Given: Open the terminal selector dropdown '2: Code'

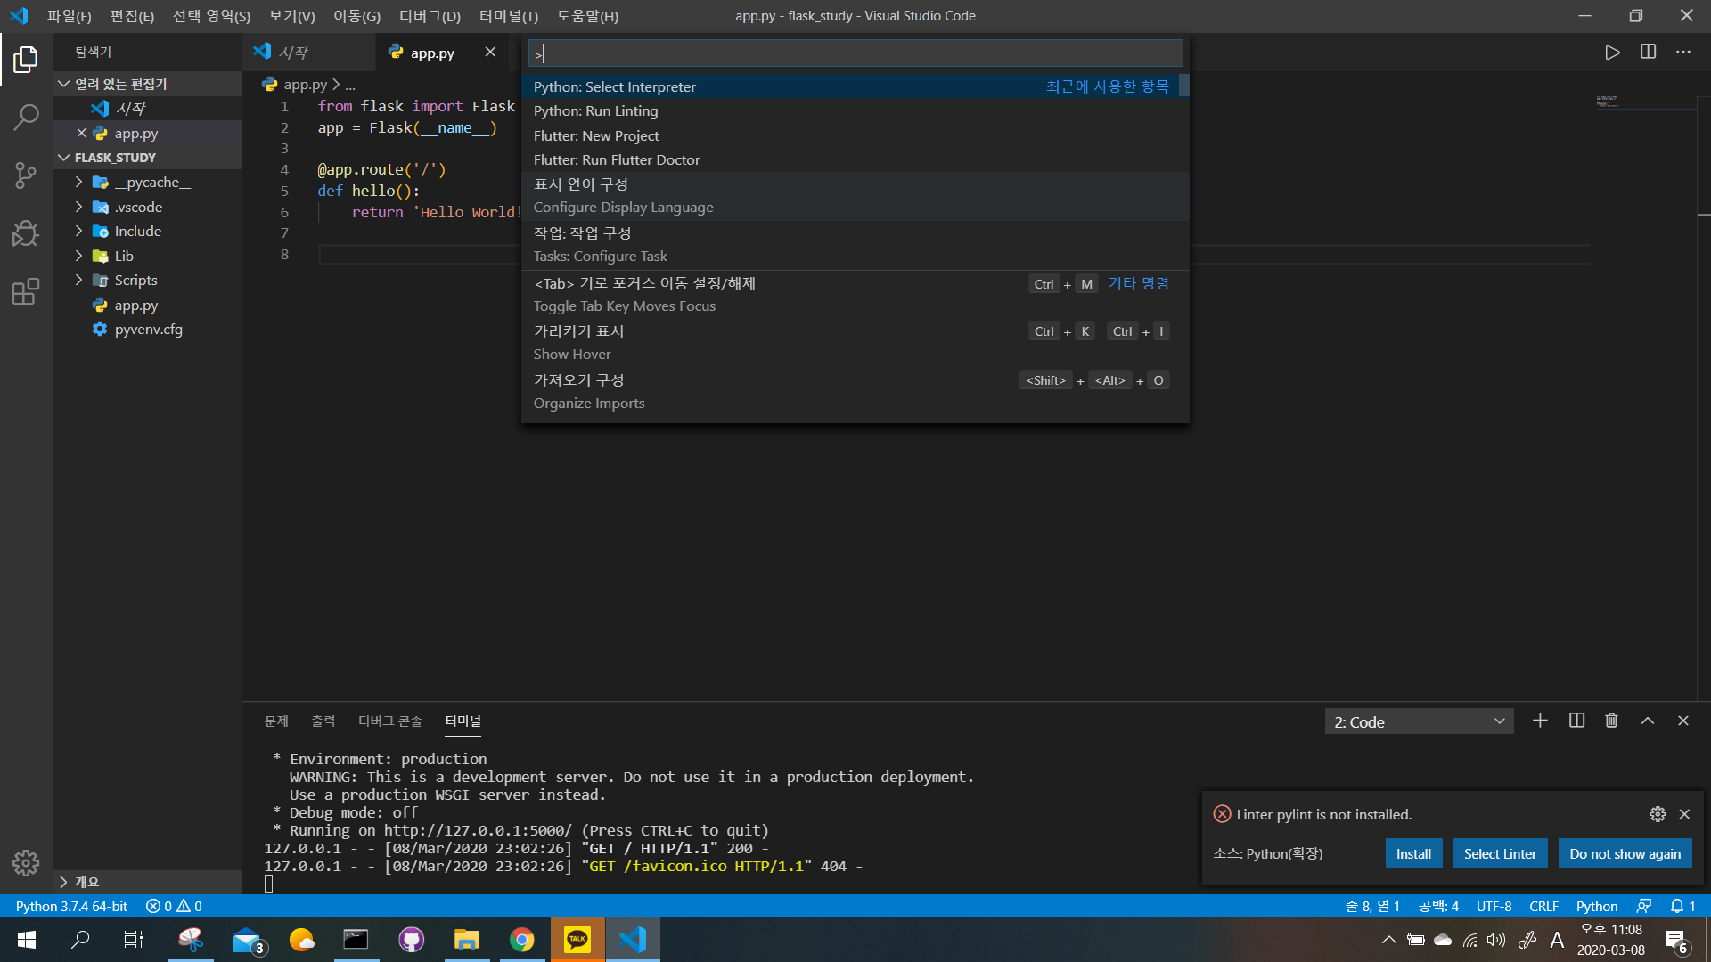Looking at the screenshot, I should coord(1419,721).
